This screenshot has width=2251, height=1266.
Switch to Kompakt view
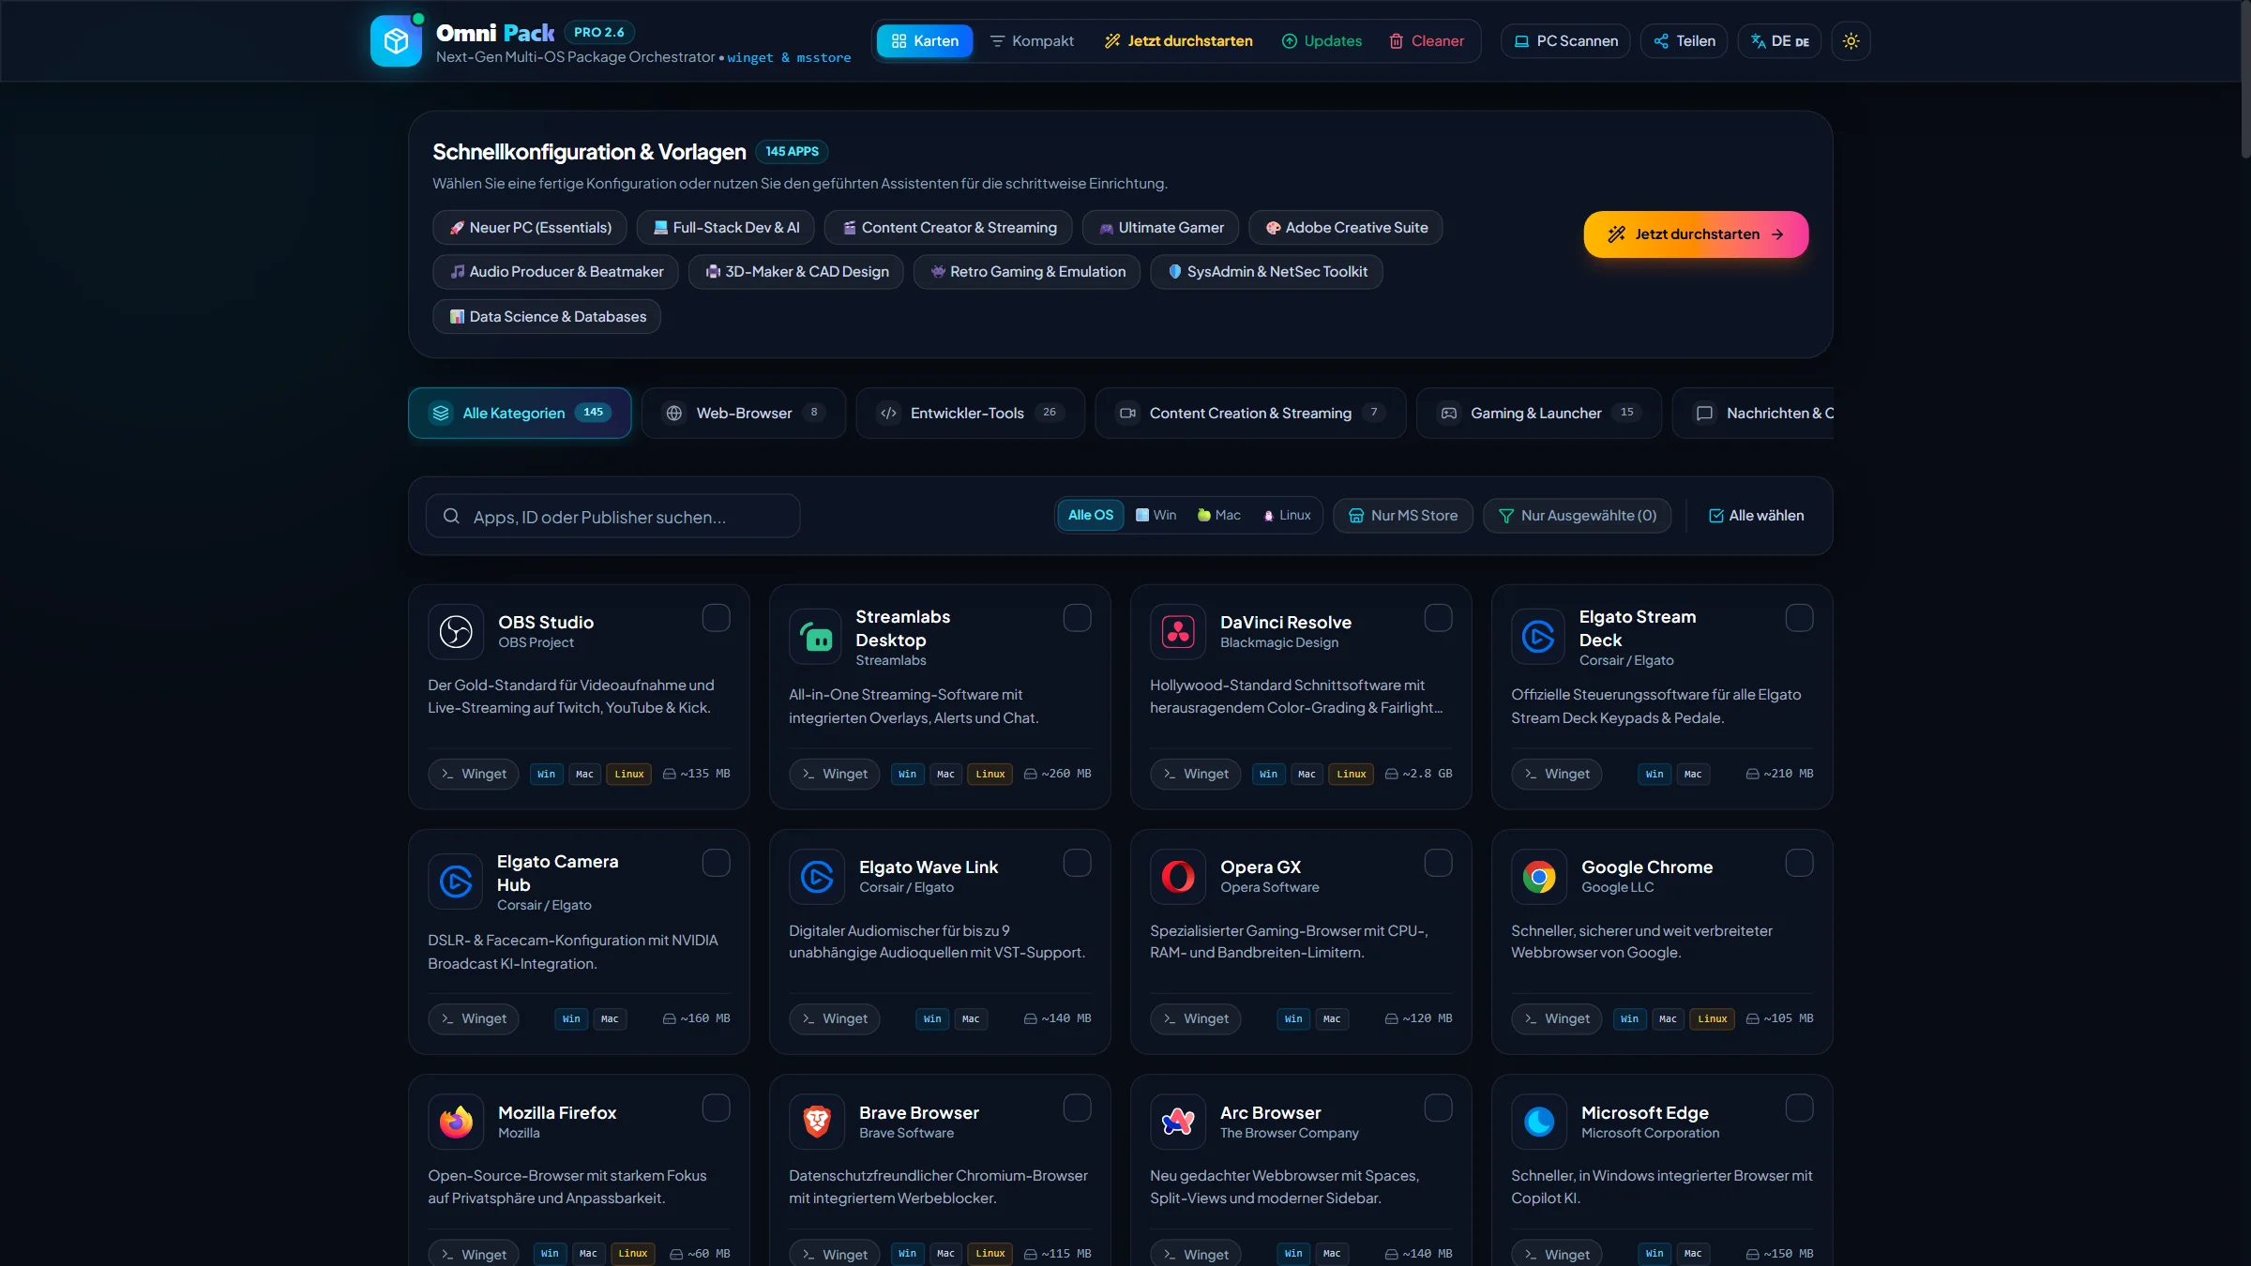(1031, 41)
